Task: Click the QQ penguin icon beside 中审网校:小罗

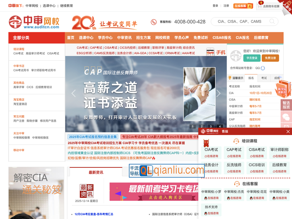Action: click(x=206, y=198)
